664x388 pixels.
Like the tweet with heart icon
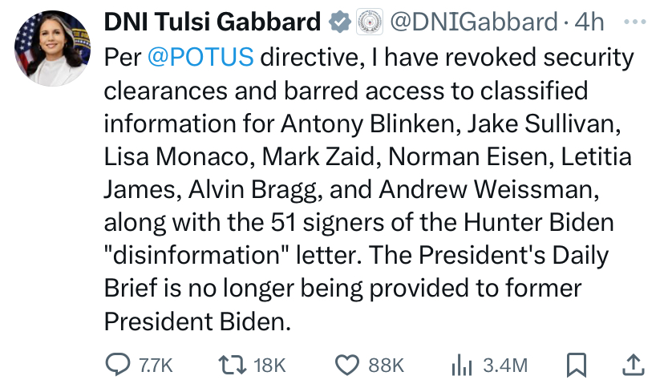coord(347,365)
